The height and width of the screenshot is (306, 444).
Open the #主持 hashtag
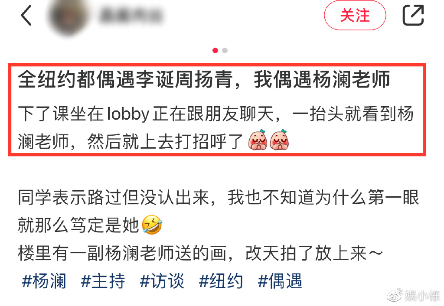click(103, 281)
